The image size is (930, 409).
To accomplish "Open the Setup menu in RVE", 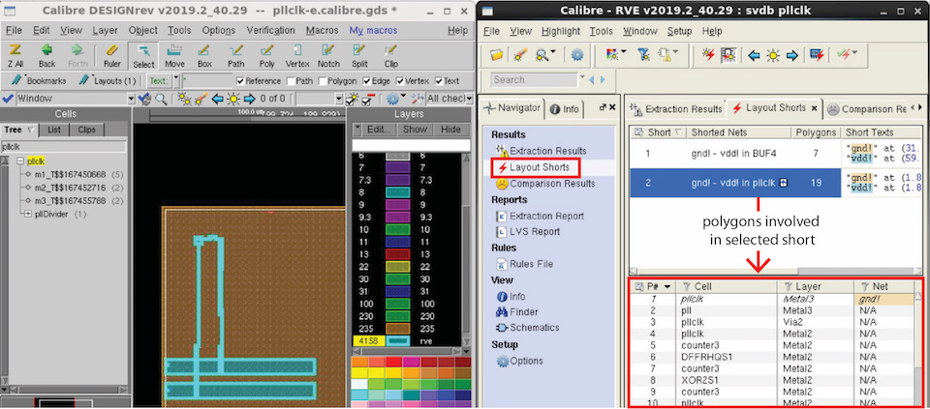I will (x=680, y=31).
